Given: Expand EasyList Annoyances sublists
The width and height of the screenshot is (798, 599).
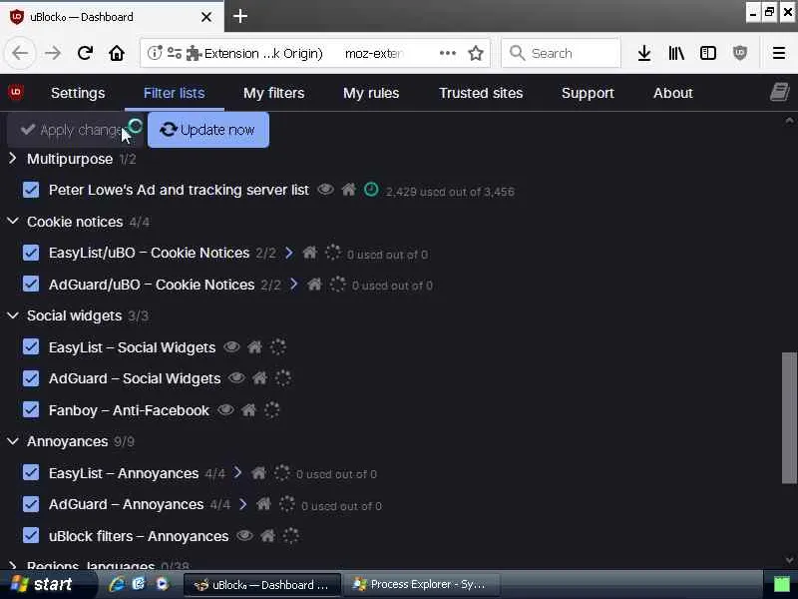Looking at the screenshot, I should (x=237, y=472).
